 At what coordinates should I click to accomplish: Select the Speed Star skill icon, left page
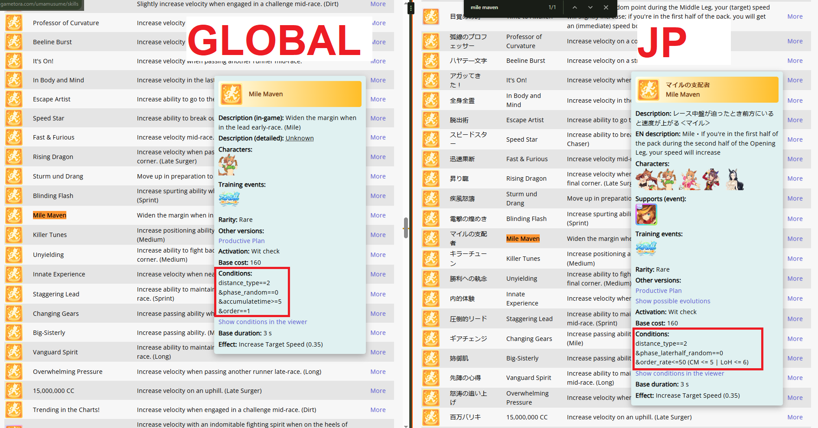coord(14,118)
